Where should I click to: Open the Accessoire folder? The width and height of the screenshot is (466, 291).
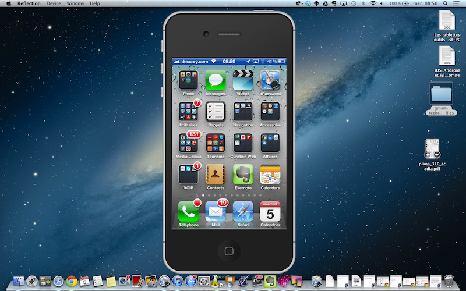click(270, 112)
